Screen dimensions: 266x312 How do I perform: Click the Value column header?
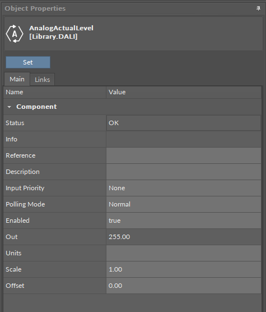pyautogui.click(x=184, y=92)
